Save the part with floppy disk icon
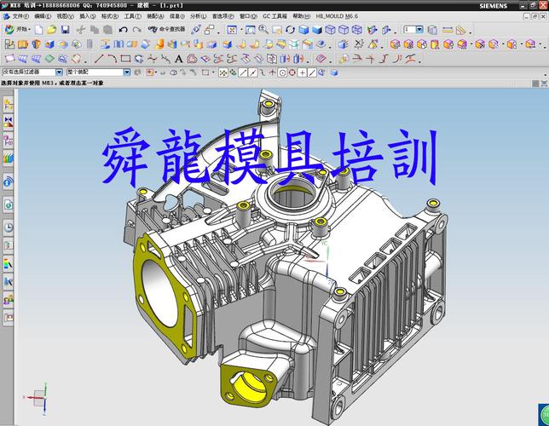549x426 pixels. [65, 30]
